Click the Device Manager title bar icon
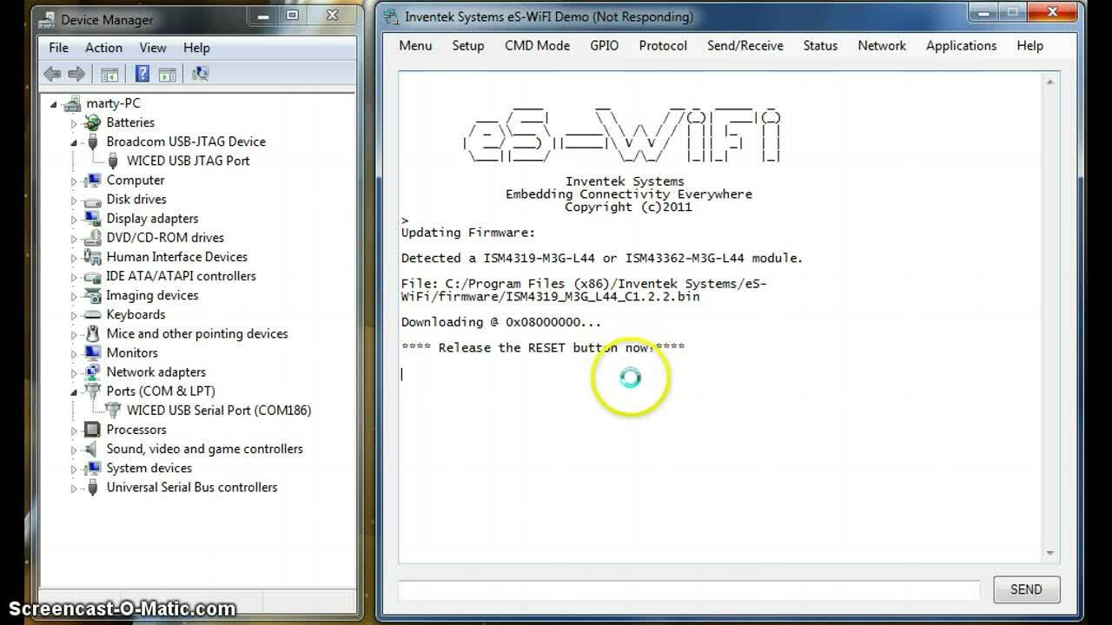Viewport: 1112px width, 625px height. click(49, 19)
